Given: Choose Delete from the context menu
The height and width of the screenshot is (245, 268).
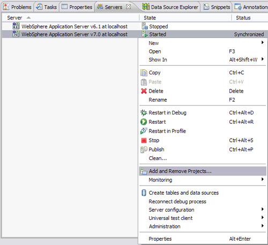Looking at the screenshot, I should pos(203,91).
